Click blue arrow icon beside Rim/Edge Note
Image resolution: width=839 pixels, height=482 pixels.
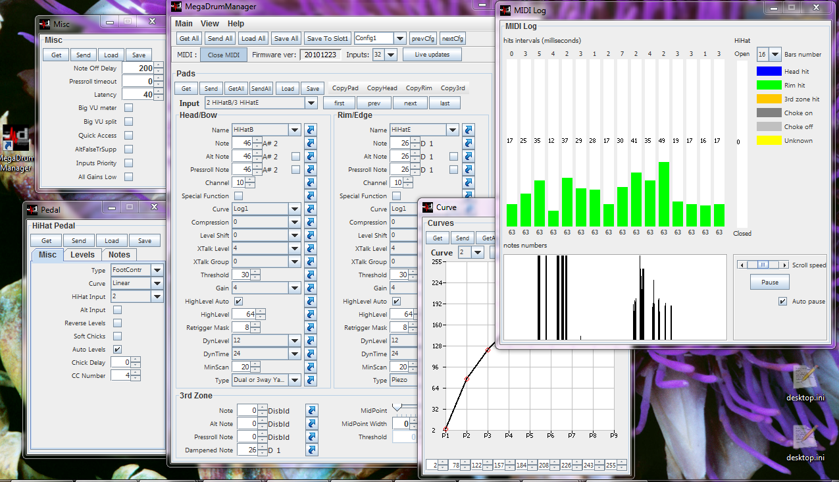(x=468, y=143)
